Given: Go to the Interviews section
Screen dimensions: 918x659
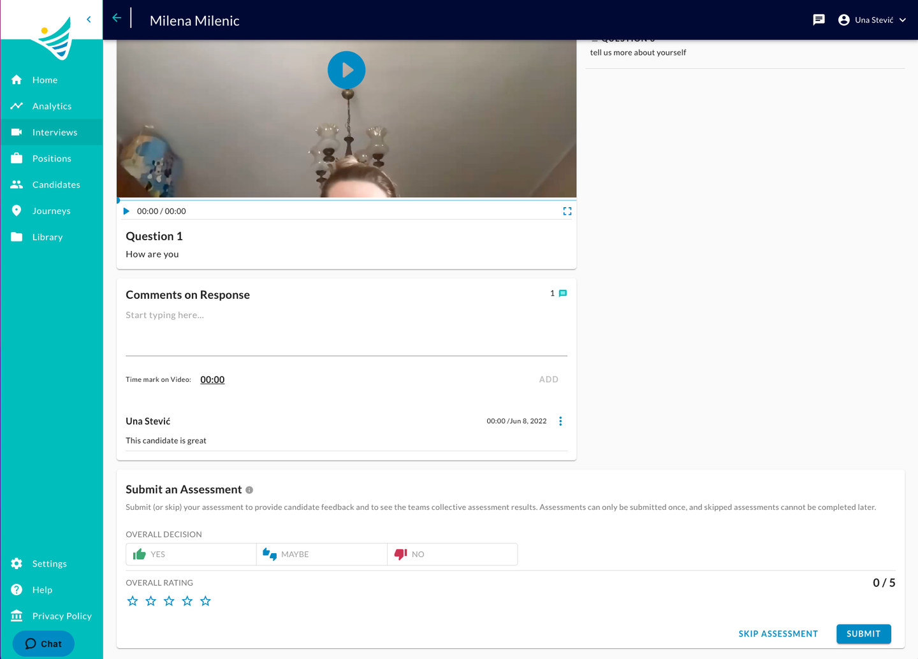Looking at the screenshot, I should [52, 132].
